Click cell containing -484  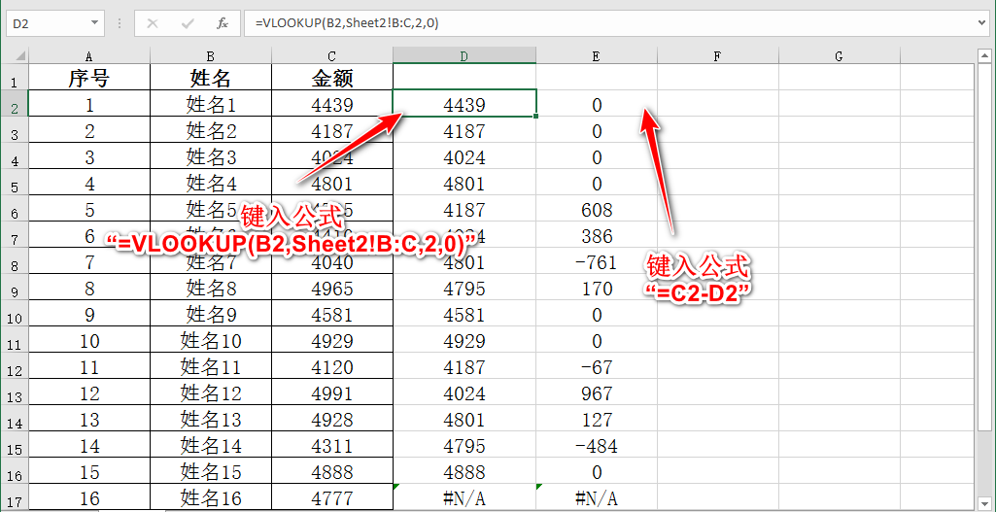coord(597,447)
